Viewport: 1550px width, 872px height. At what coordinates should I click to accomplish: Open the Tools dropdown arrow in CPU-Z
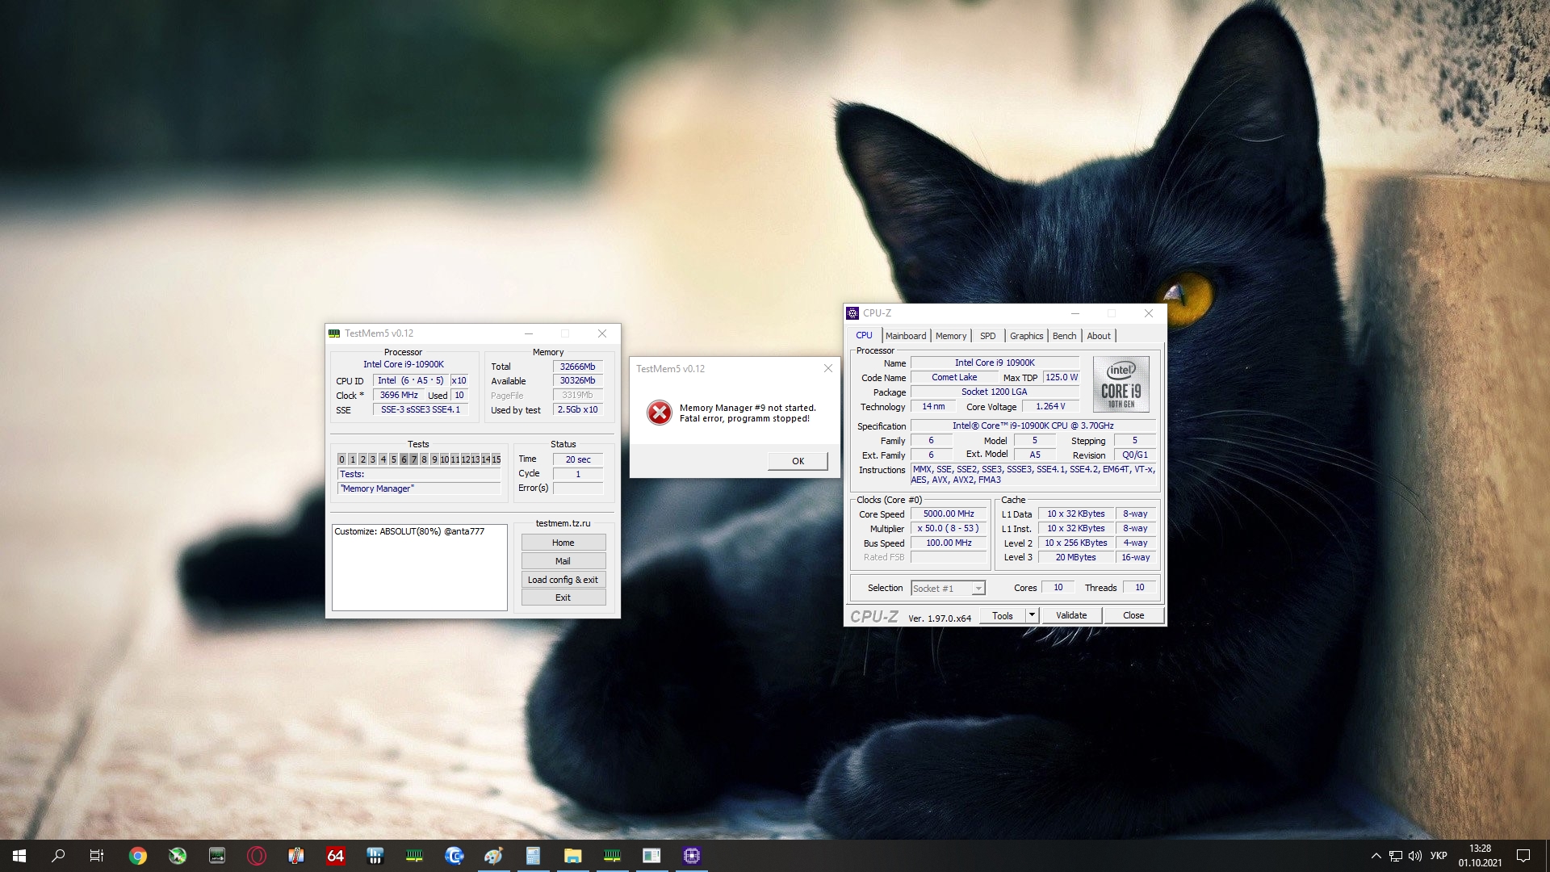(1031, 615)
